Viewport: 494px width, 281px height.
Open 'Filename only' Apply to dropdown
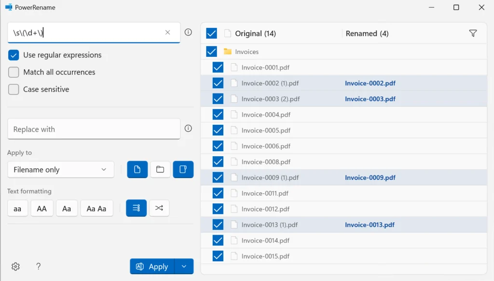point(60,170)
